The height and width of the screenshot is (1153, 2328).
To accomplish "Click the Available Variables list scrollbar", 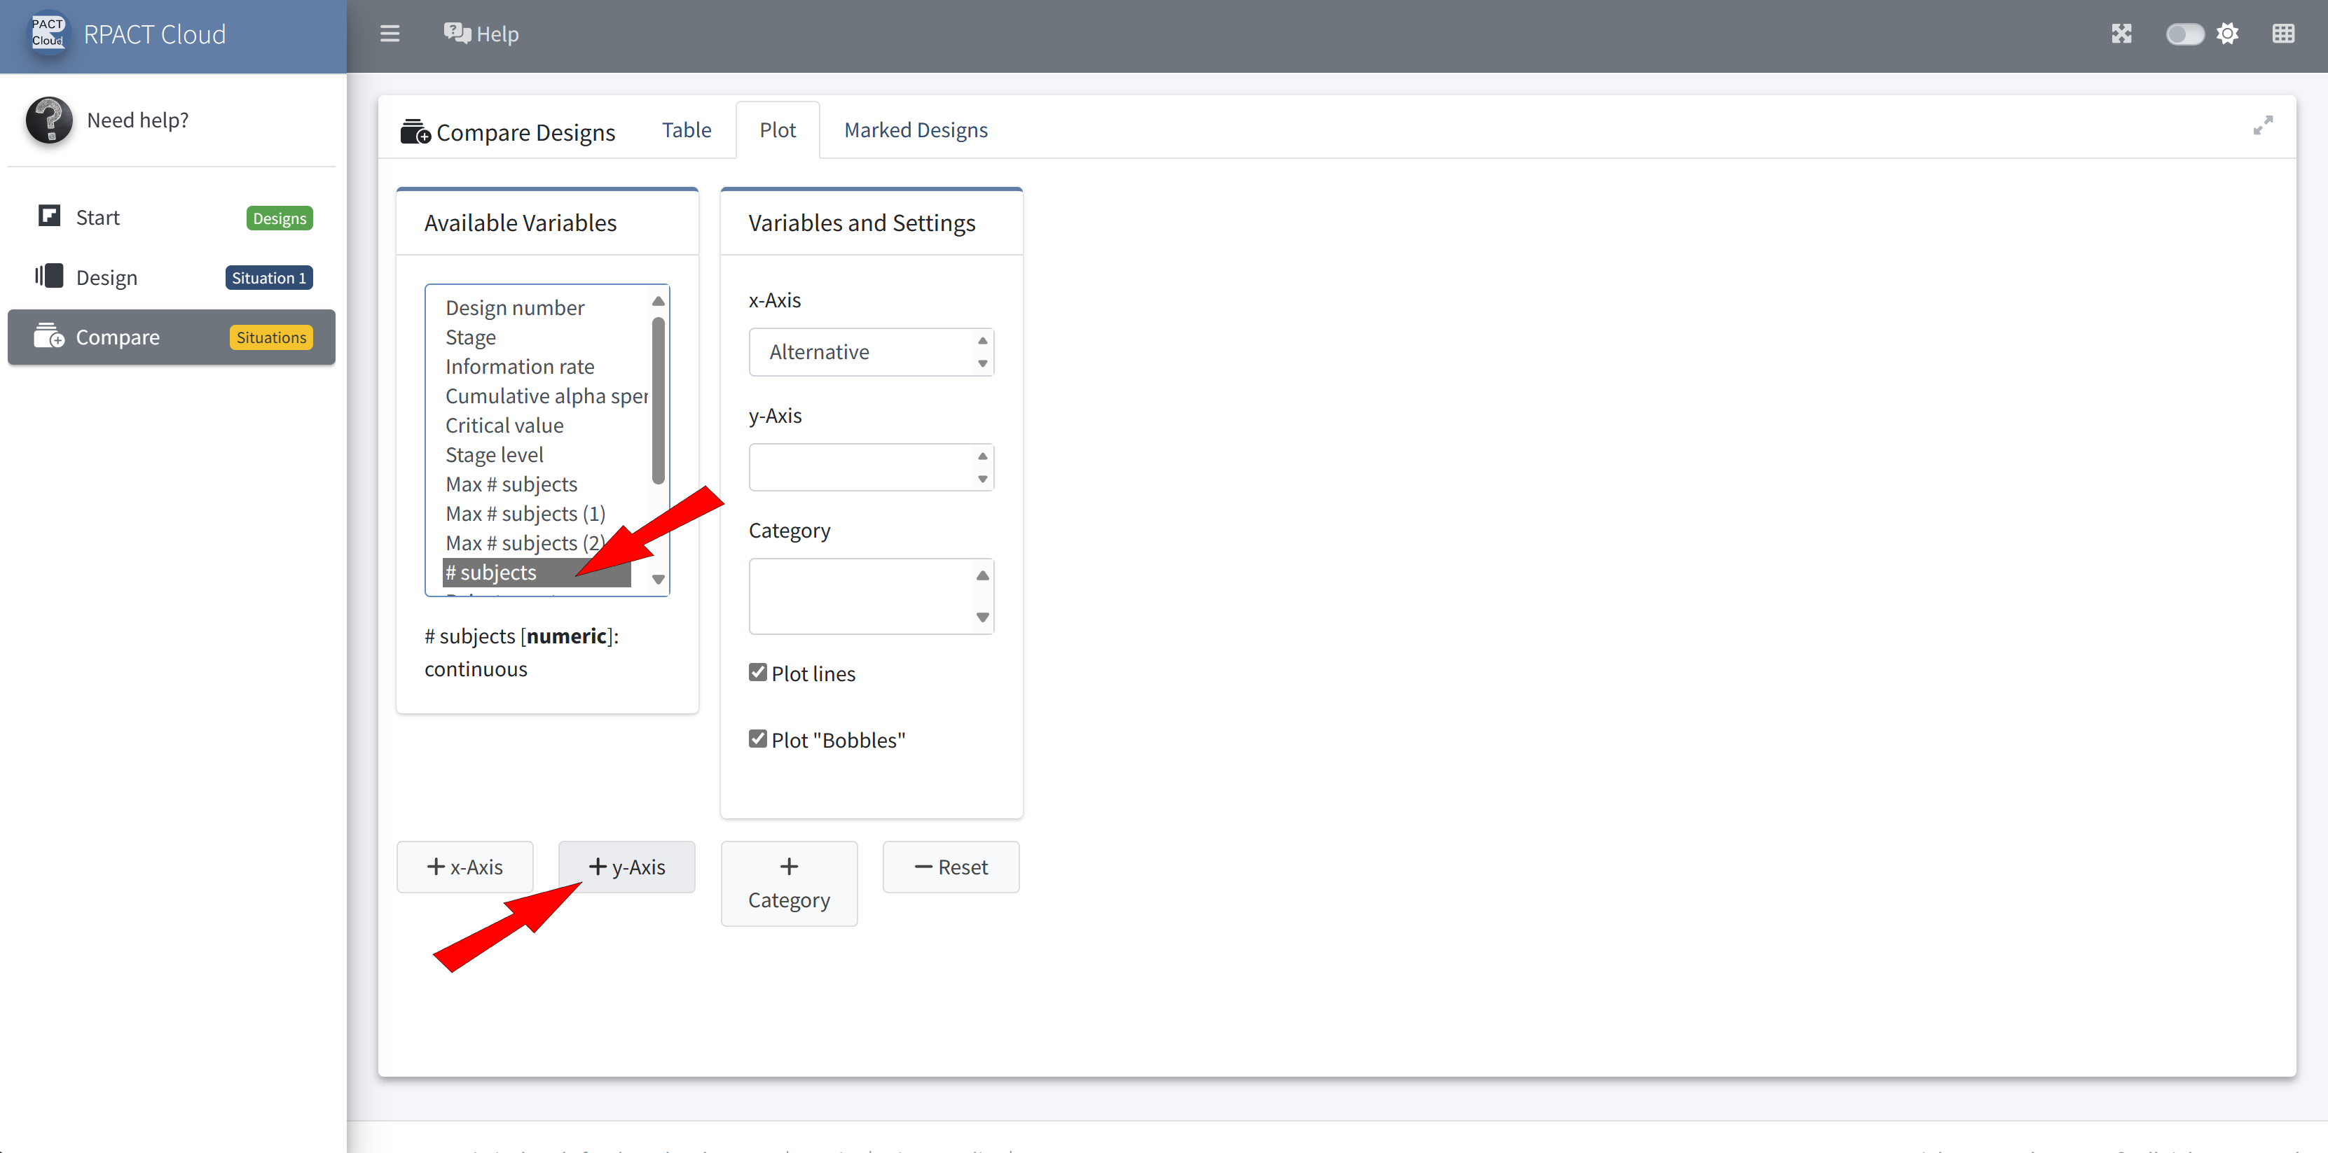I will click(658, 402).
